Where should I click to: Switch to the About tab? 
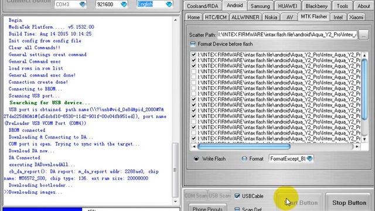(363, 6)
